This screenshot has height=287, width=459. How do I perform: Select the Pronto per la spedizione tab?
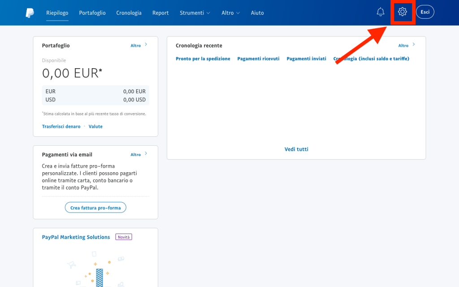(203, 59)
